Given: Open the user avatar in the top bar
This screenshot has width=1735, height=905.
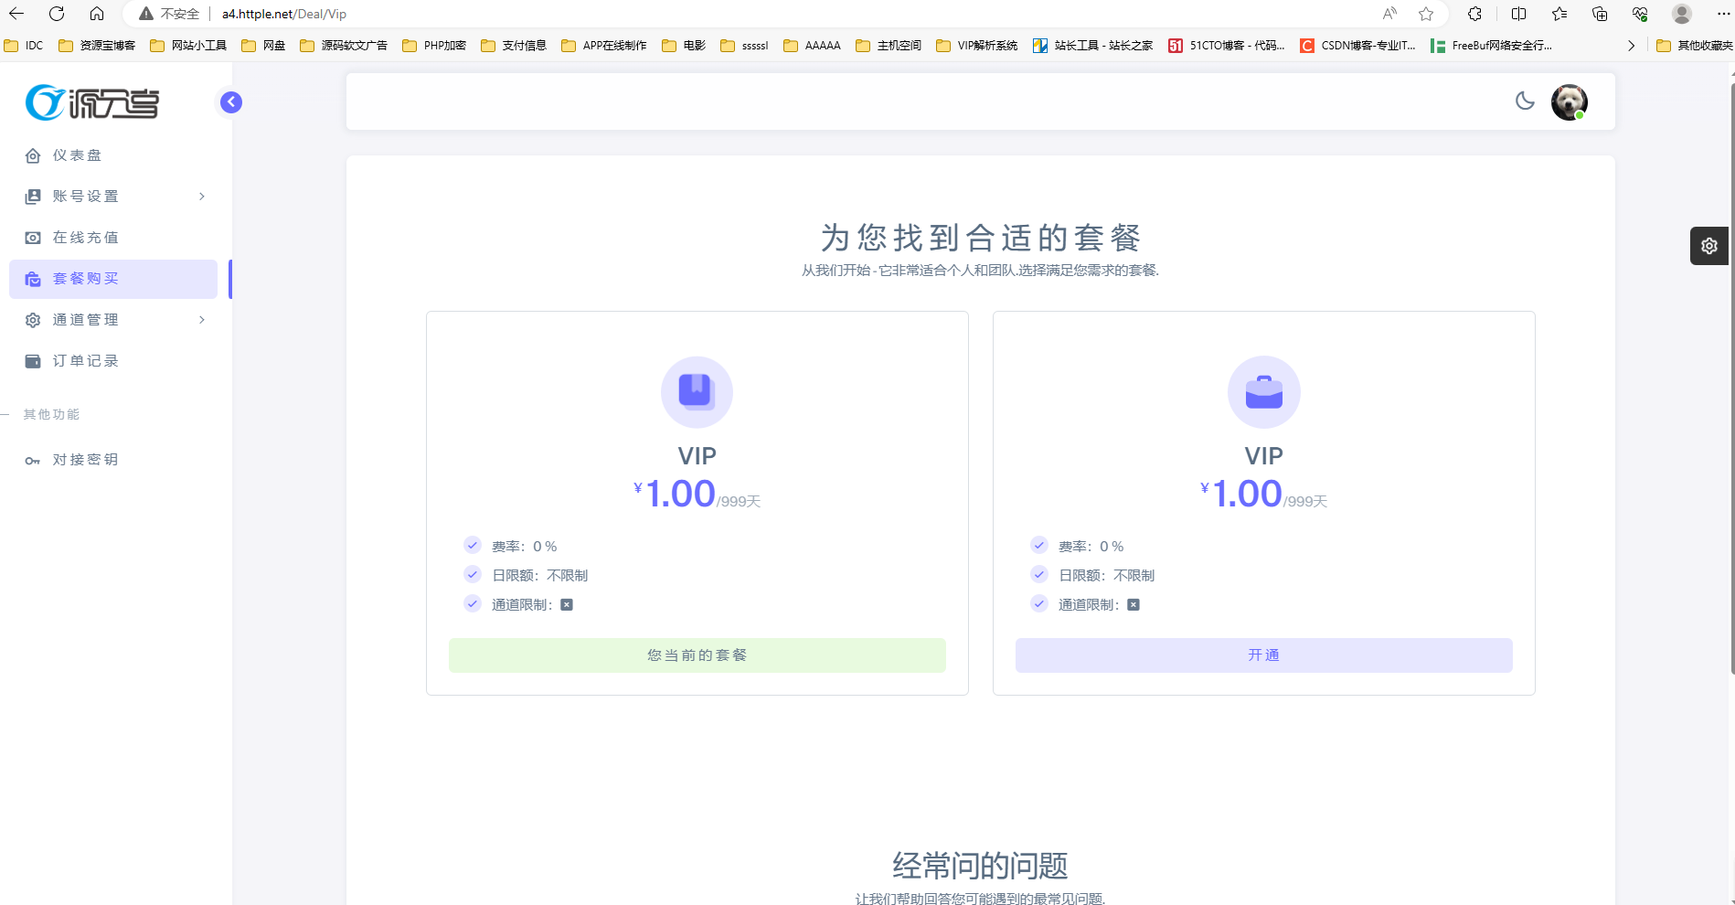Looking at the screenshot, I should 1570,101.
